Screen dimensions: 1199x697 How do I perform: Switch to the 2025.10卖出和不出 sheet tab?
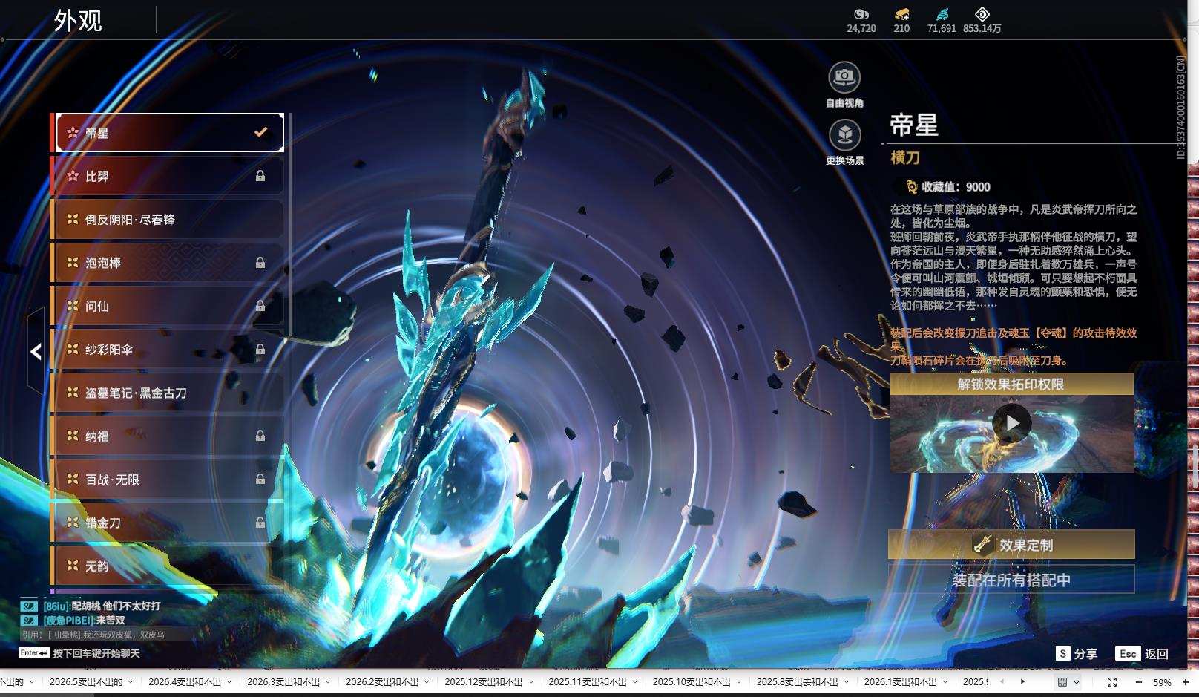(x=692, y=681)
